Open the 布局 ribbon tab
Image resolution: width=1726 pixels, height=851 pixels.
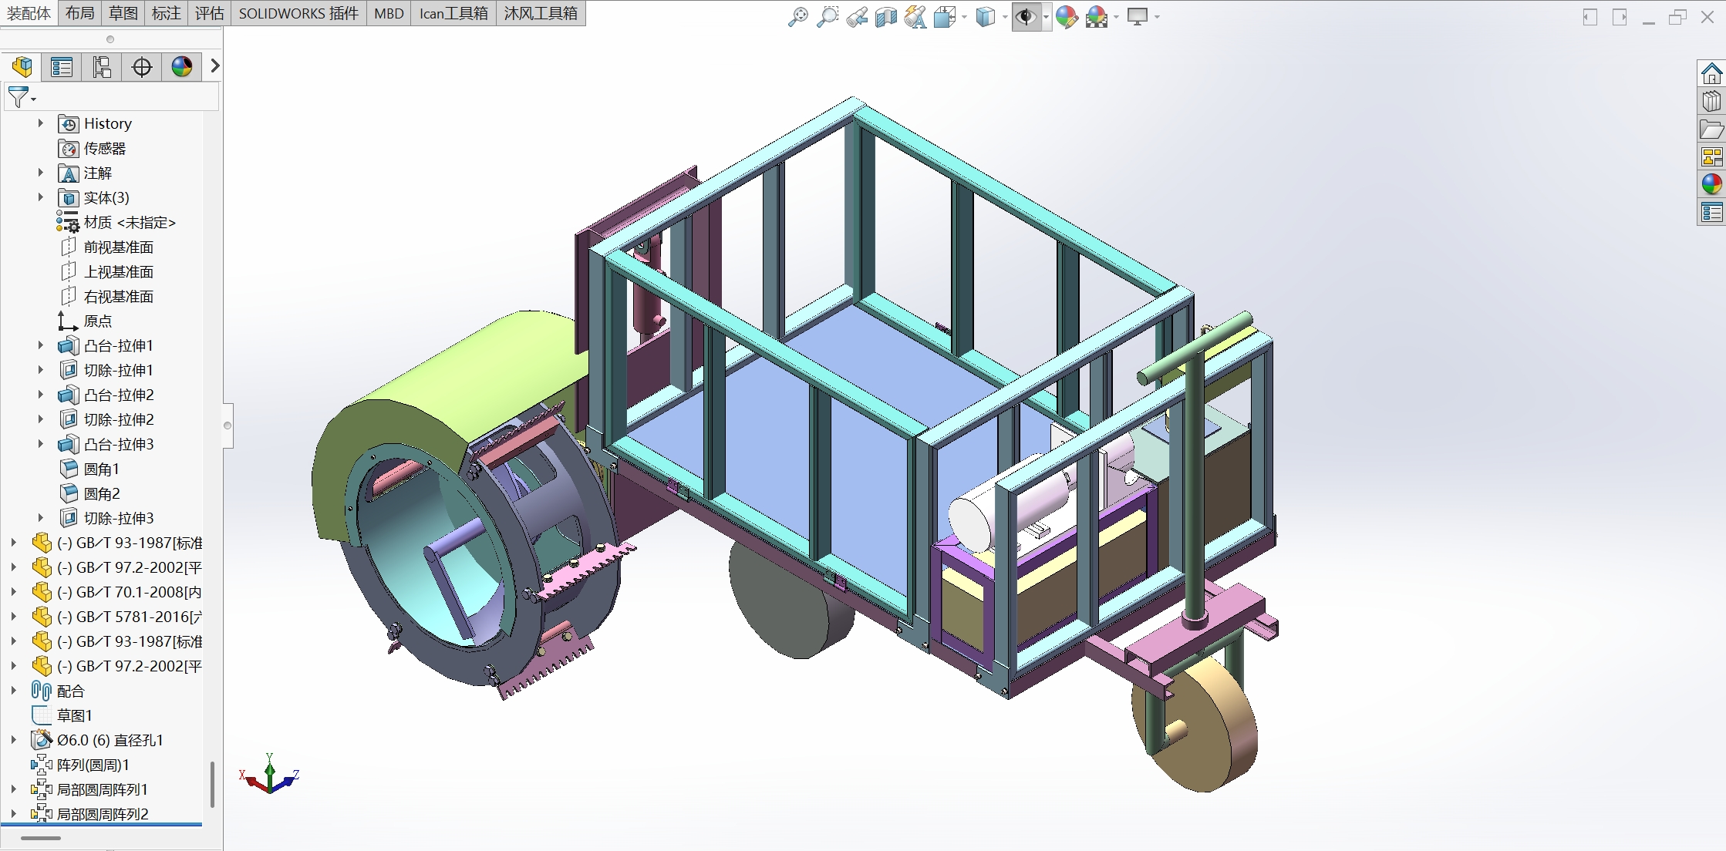coord(79,13)
